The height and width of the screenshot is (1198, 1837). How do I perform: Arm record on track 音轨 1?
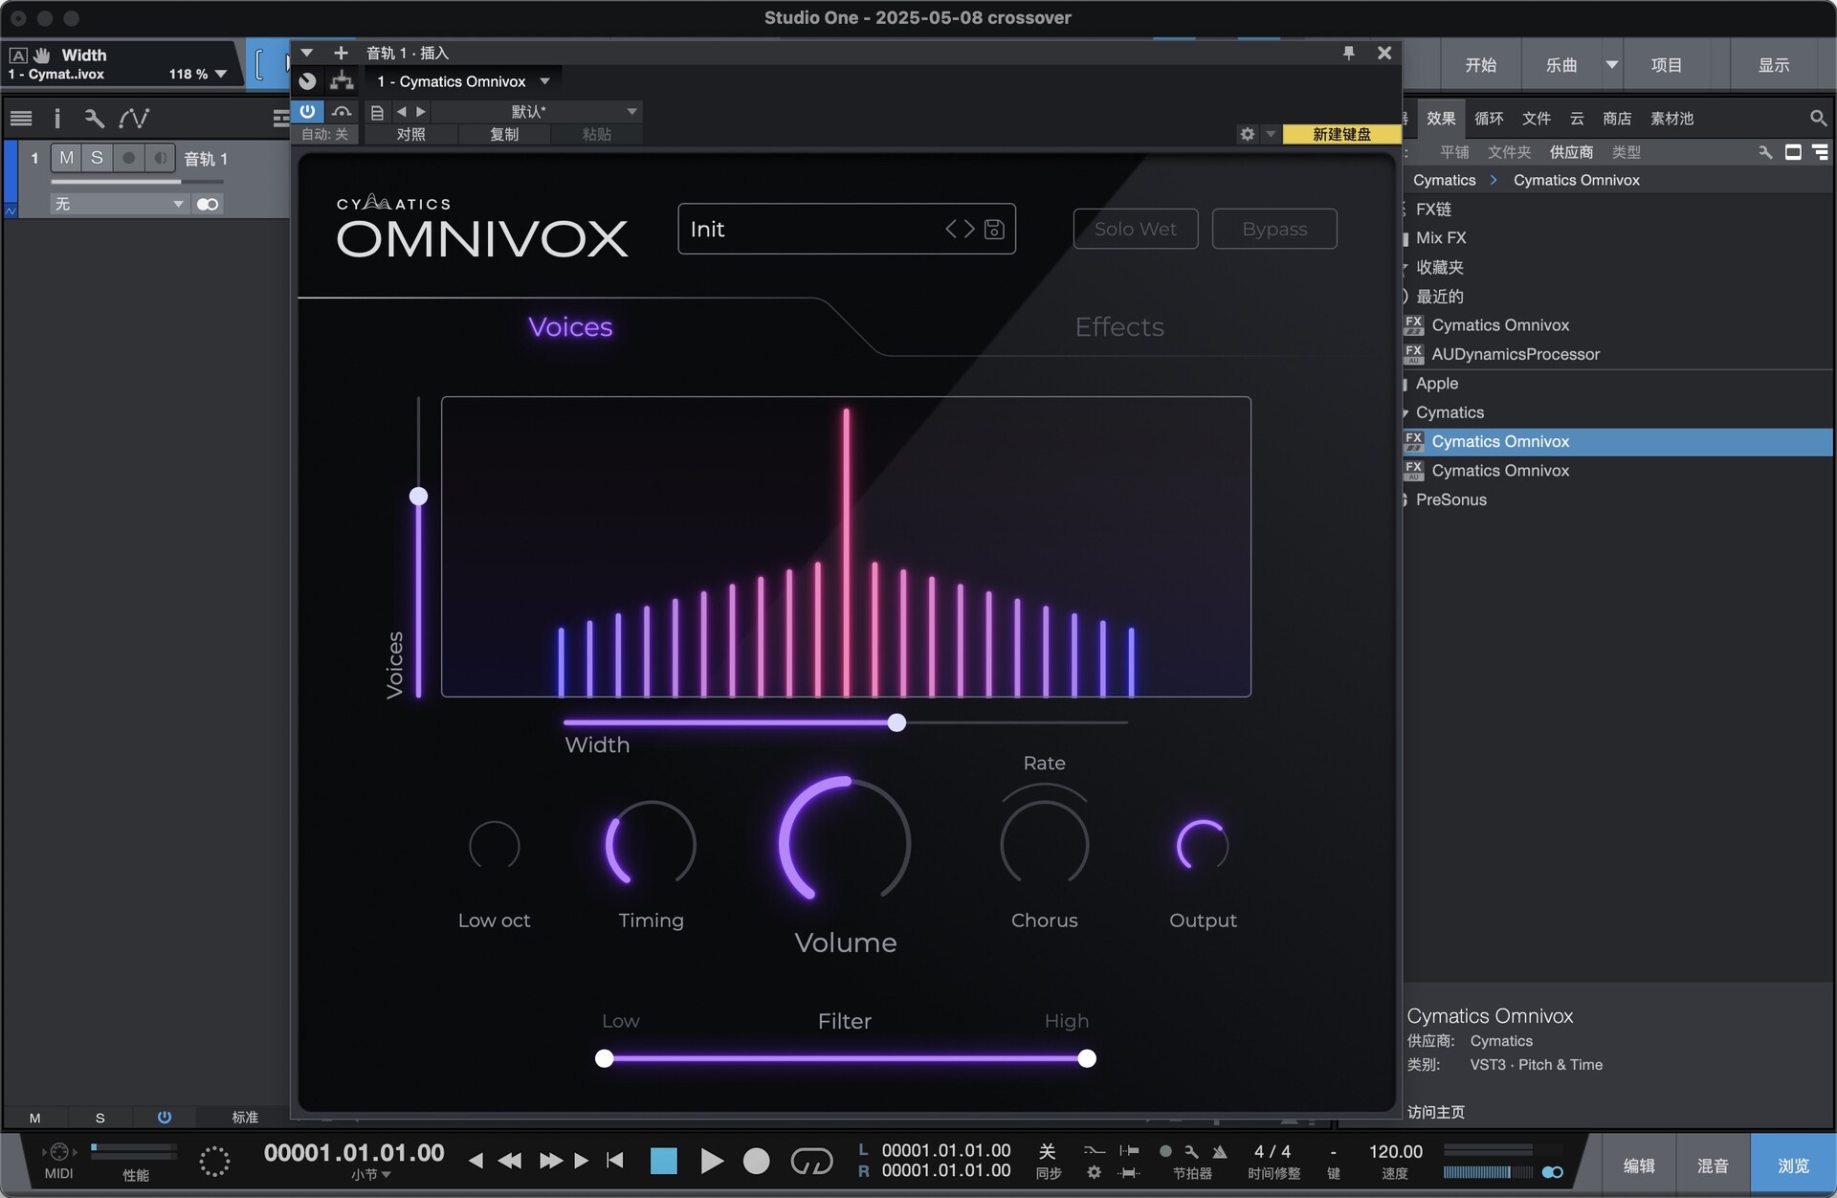pos(128,158)
